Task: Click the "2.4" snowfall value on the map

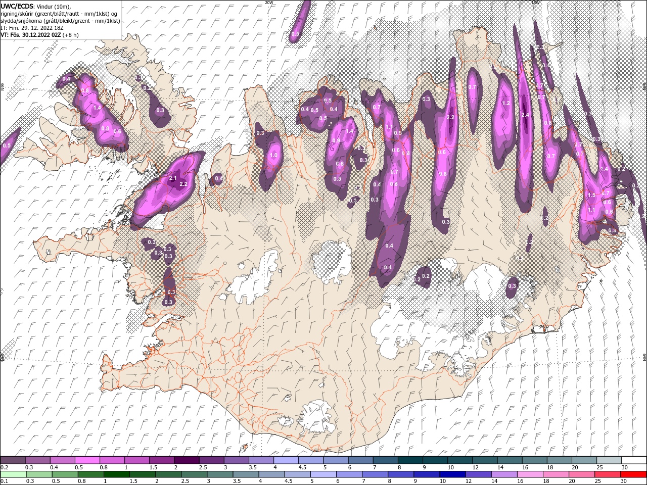Action: pos(525,115)
